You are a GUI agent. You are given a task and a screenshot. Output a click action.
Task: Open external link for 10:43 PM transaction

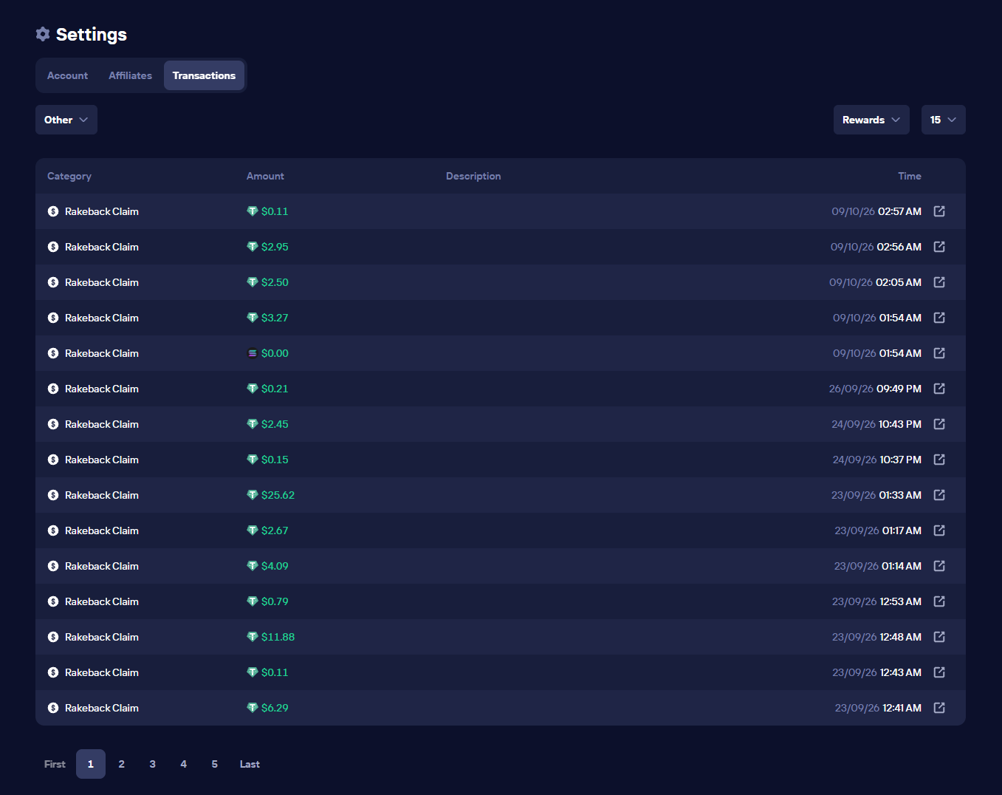(939, 424)
